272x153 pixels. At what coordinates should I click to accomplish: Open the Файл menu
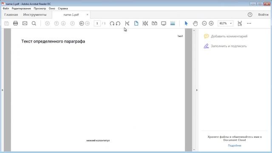click(6, 8)
